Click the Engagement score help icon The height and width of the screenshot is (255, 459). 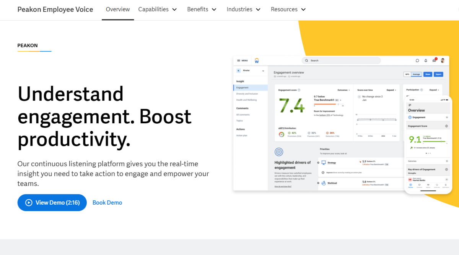[299, 90]
